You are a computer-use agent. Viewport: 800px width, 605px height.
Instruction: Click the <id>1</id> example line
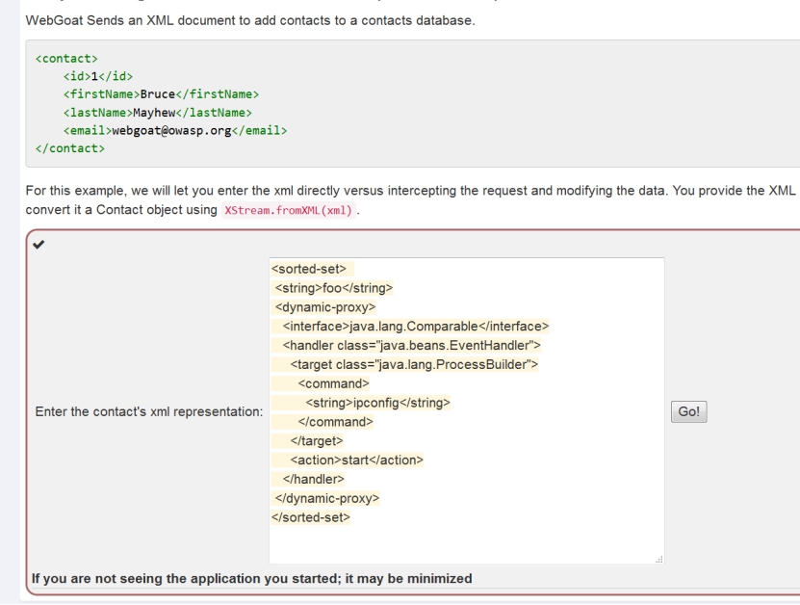[x=98, y=76]
